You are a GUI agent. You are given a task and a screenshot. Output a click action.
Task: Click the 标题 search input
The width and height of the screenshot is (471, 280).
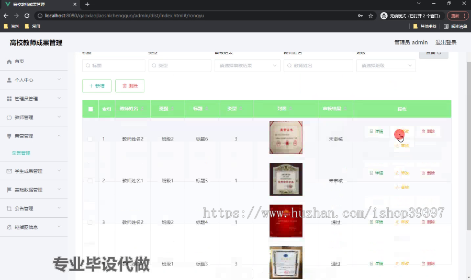114,65
